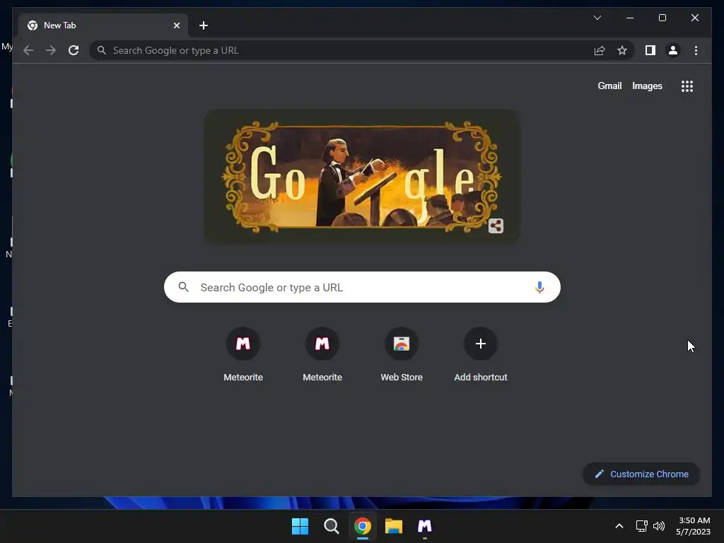Click the Add shortcut plus tile

pyautogui.click(x=481, y=355)
